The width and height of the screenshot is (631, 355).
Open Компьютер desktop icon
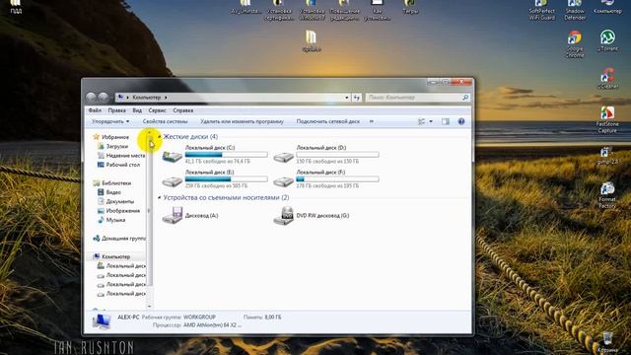[x=607, y=7]
